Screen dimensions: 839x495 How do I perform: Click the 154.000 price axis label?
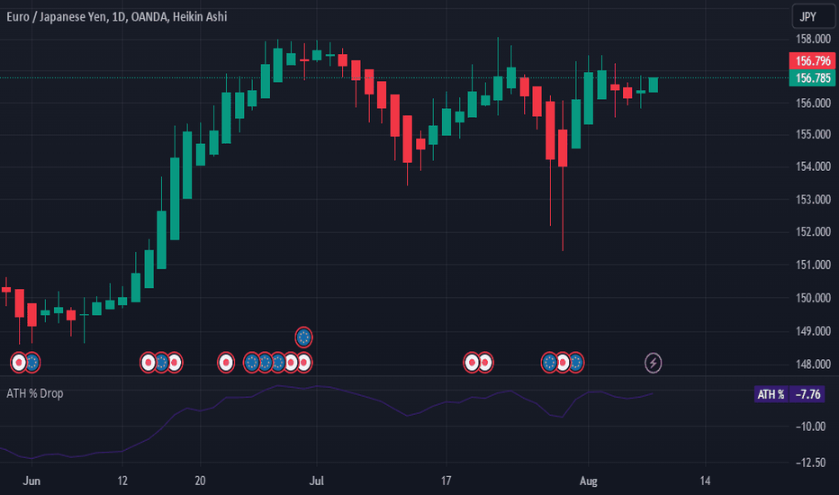pos(813,166)
